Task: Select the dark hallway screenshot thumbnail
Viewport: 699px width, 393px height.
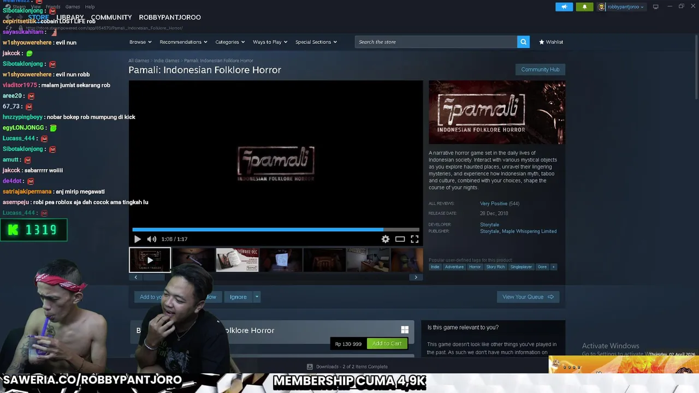Action: (x=324, y=260)
